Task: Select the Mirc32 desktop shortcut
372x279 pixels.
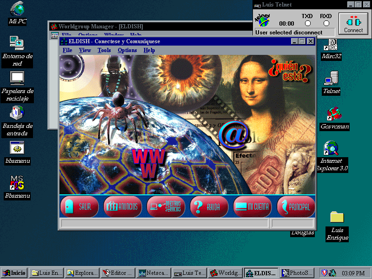Action: (x=332, y=45)
